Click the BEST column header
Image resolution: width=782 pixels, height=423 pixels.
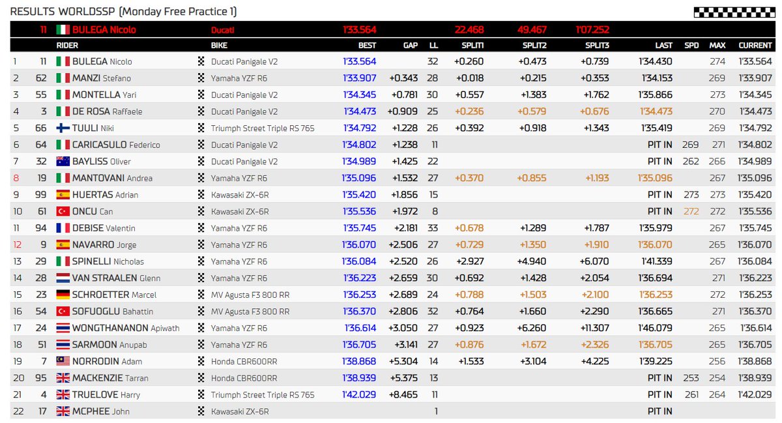[367, 46]
